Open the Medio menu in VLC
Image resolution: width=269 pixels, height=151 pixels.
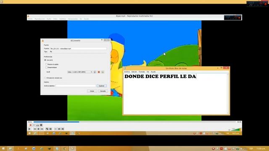pos(30,19)
